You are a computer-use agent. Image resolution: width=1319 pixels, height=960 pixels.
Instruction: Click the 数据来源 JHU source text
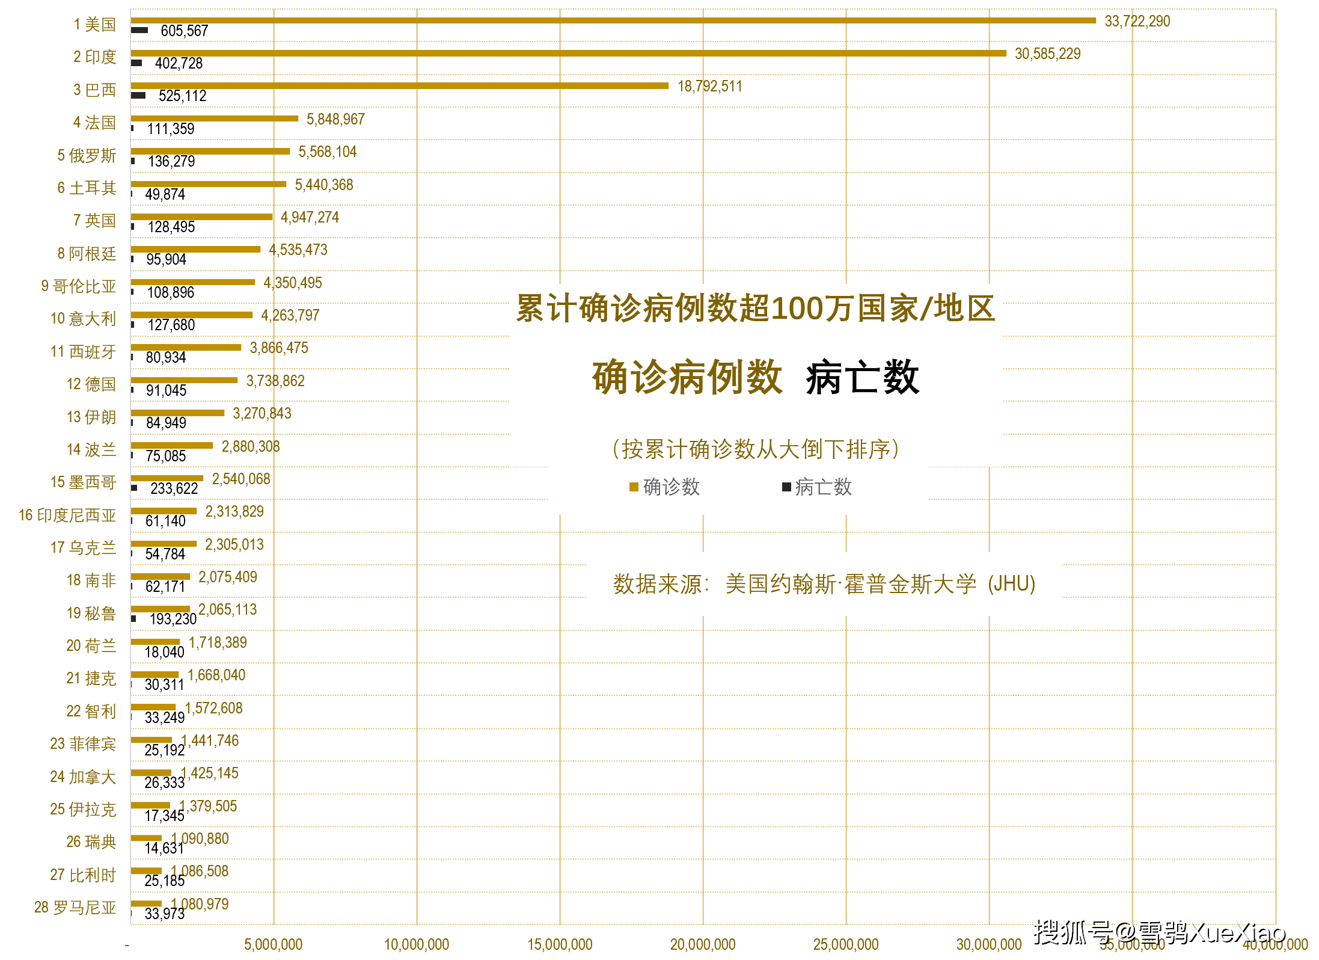click(x=824, y=584)
